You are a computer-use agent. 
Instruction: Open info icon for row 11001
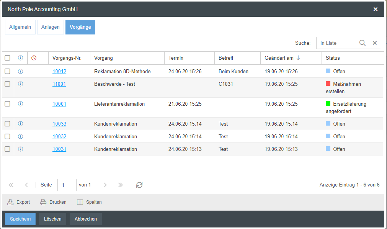pyautogui.click(x=21, y=84)
